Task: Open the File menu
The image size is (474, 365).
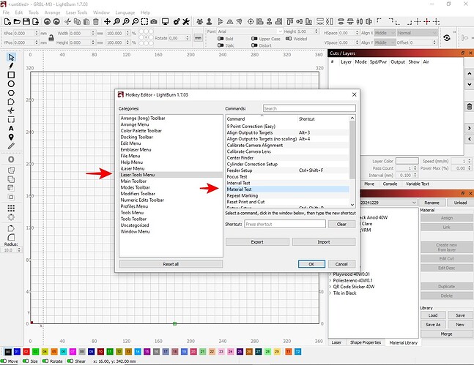Action: 6,12
